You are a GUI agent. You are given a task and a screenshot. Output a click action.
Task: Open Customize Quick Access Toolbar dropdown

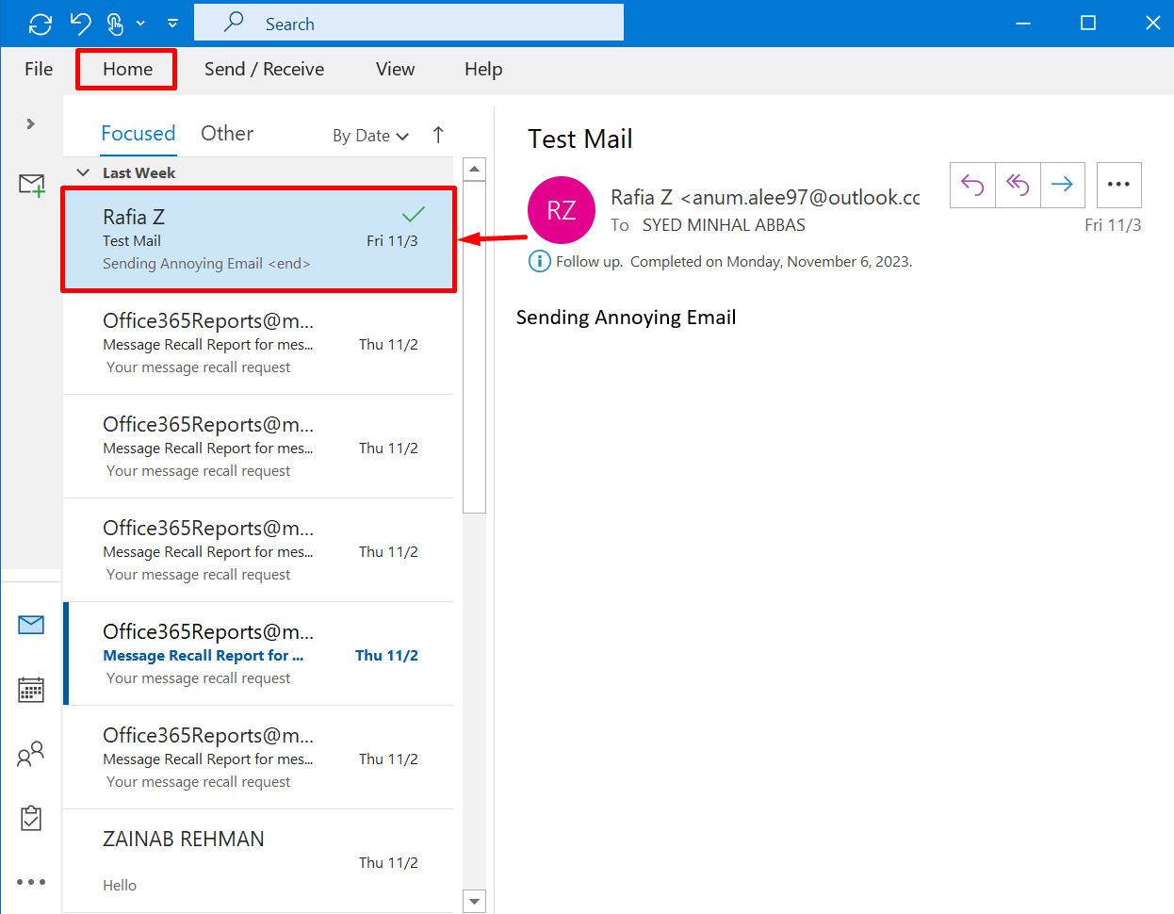172,24
